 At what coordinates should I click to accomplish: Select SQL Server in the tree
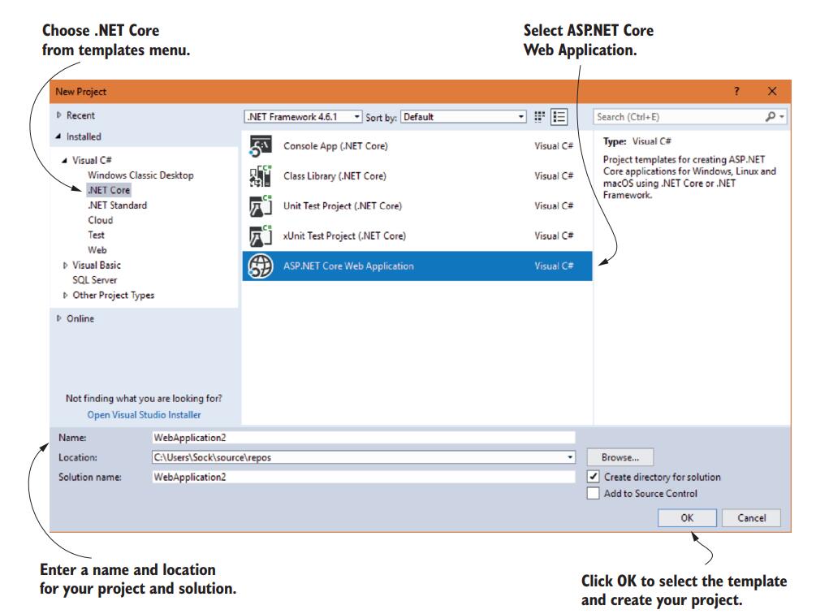(95, 279)
